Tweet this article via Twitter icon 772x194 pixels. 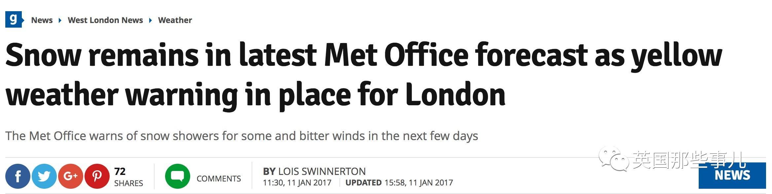tap(44, 176)
